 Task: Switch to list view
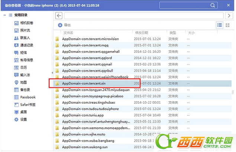point(219,25)
